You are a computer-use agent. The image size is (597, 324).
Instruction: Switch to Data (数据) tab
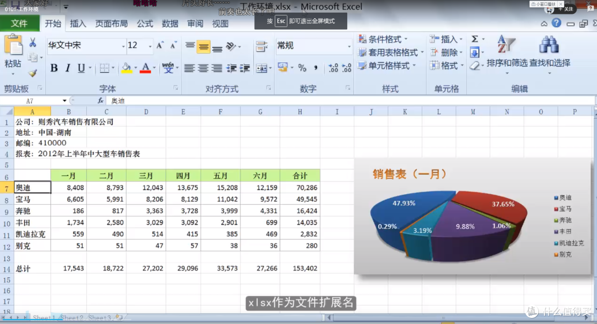click(x=170, y=24)
